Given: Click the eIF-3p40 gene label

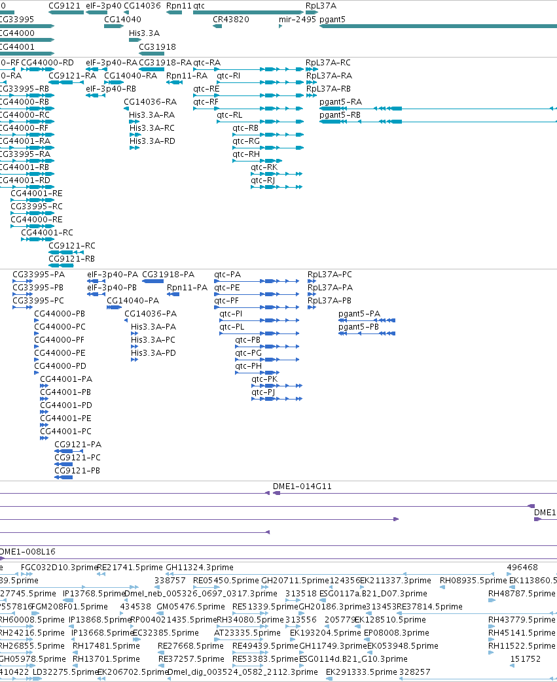Looking at the screenshot, I should tap(103, 6).
